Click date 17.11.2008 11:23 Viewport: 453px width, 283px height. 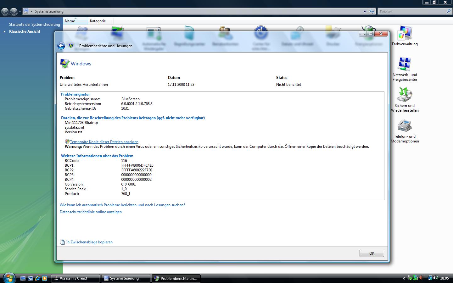coord(181,85)
